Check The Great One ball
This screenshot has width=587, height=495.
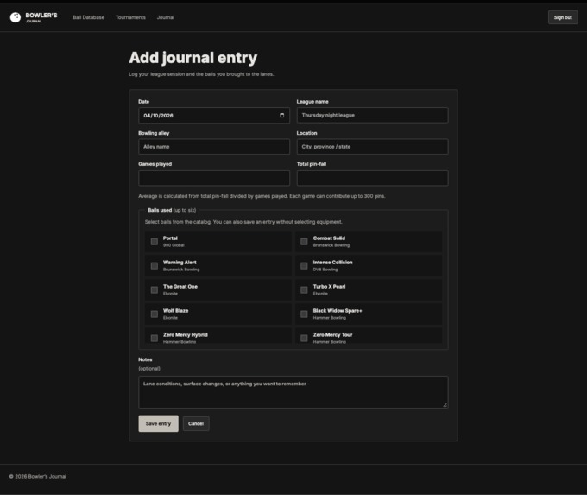click(155, 290)
